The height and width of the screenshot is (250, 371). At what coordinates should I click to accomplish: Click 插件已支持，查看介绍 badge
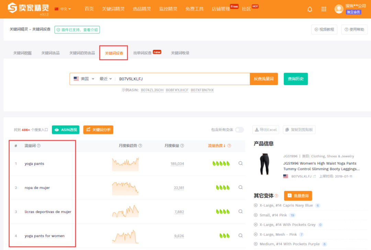click(77, 30)
